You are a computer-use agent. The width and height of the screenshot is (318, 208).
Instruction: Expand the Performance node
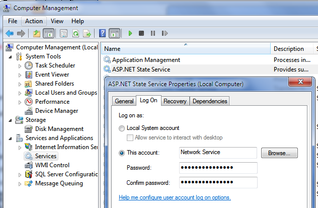[x=20, y=102]
